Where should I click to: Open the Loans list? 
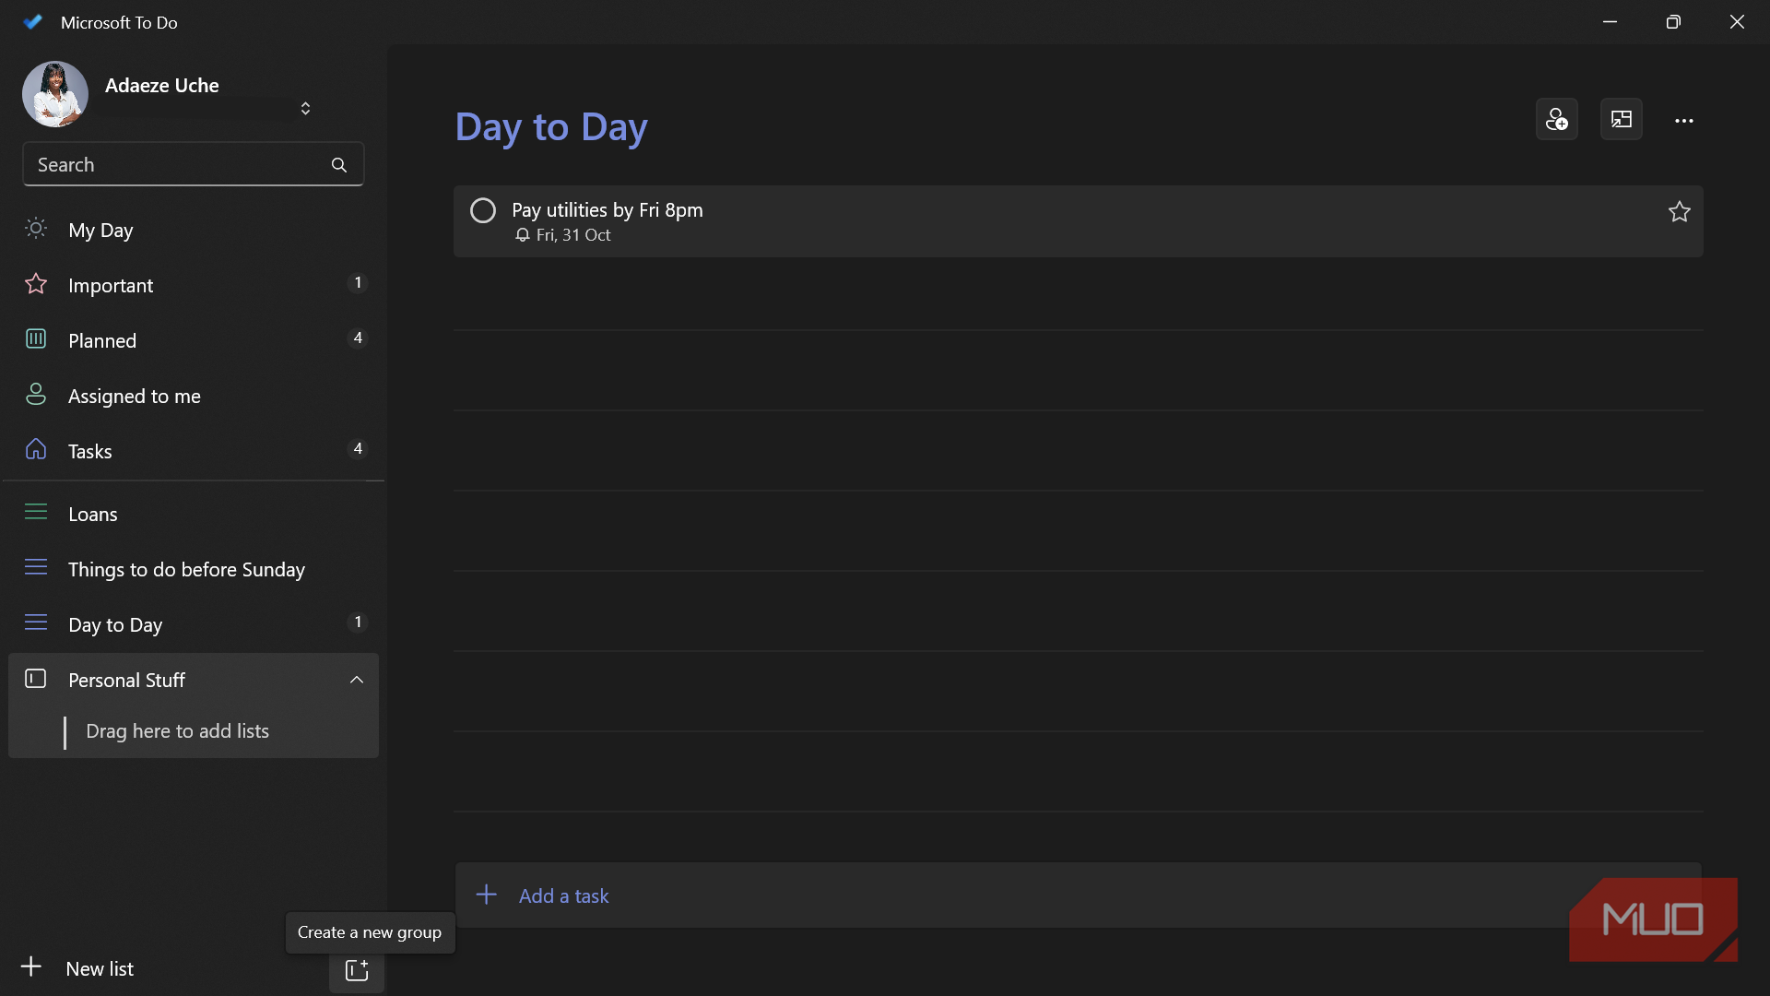click(x=194, y=514)
